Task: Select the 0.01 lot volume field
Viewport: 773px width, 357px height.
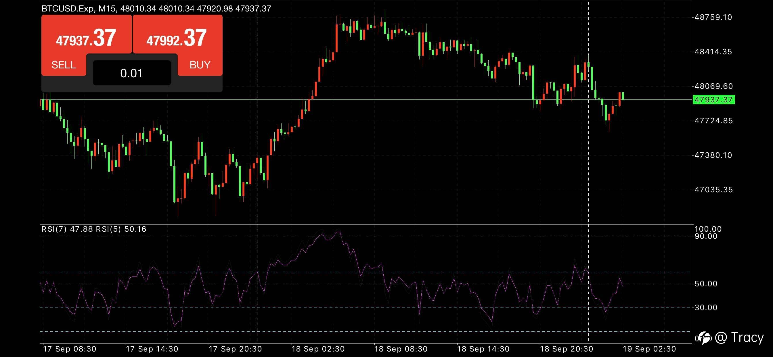Action: [132, 73]
